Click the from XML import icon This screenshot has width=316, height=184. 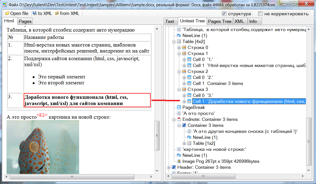point(57,13)
